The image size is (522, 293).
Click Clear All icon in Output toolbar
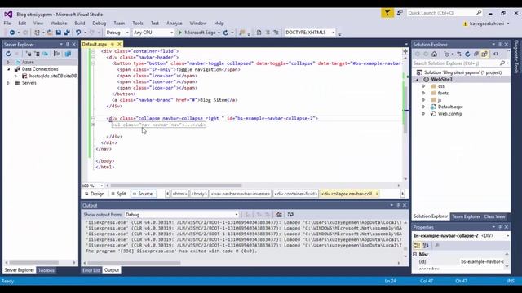coord(279,215)
